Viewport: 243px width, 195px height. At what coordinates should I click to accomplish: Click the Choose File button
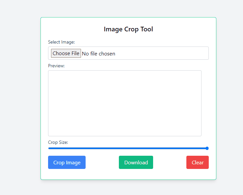(x=66, y=53)
